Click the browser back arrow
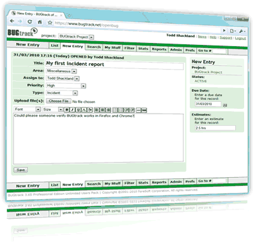253x248 pixels. point(12,21)
